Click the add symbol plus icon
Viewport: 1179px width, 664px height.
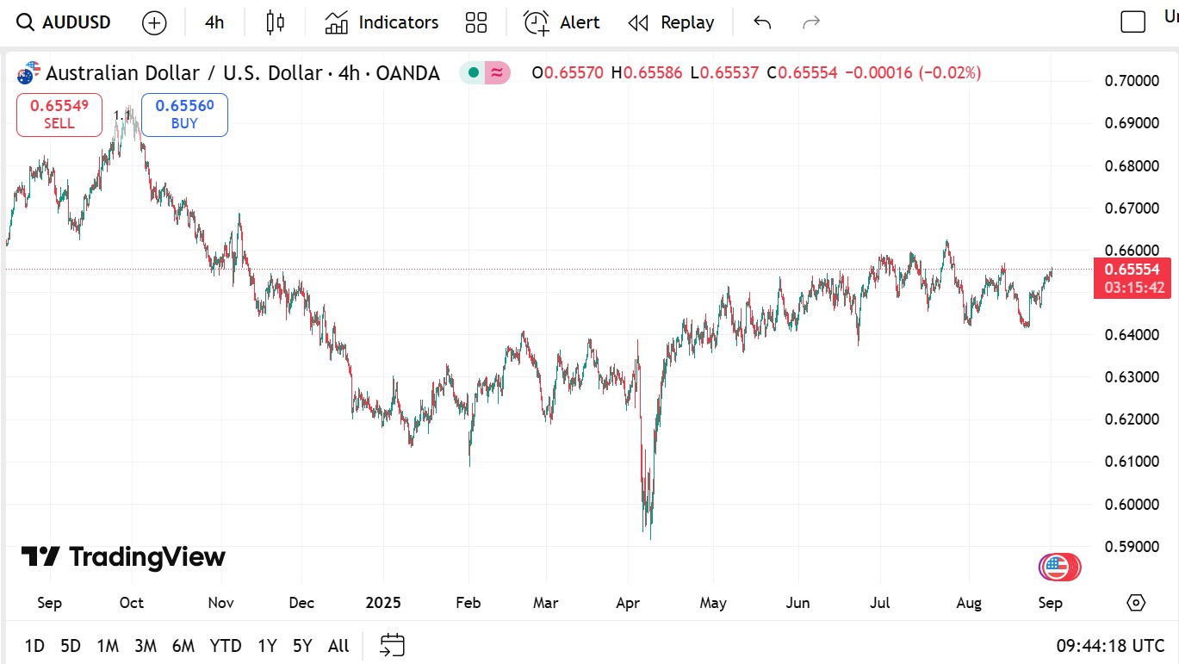pos(154,22)
